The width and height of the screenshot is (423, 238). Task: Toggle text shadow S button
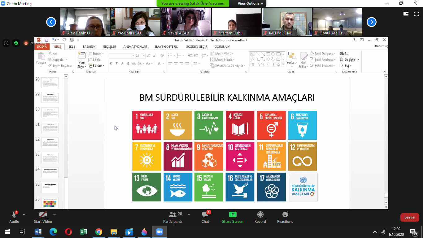128,64
